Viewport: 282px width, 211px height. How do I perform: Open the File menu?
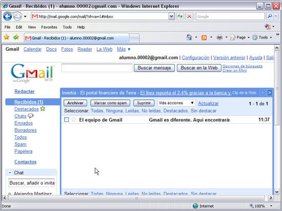[x=7, y=27]
